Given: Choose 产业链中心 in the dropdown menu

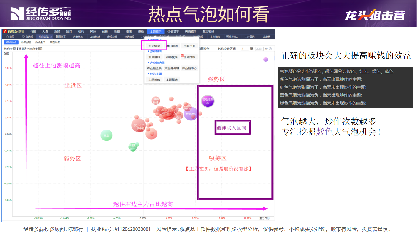Looking at the screenshot, I should [x=189, y=68].
